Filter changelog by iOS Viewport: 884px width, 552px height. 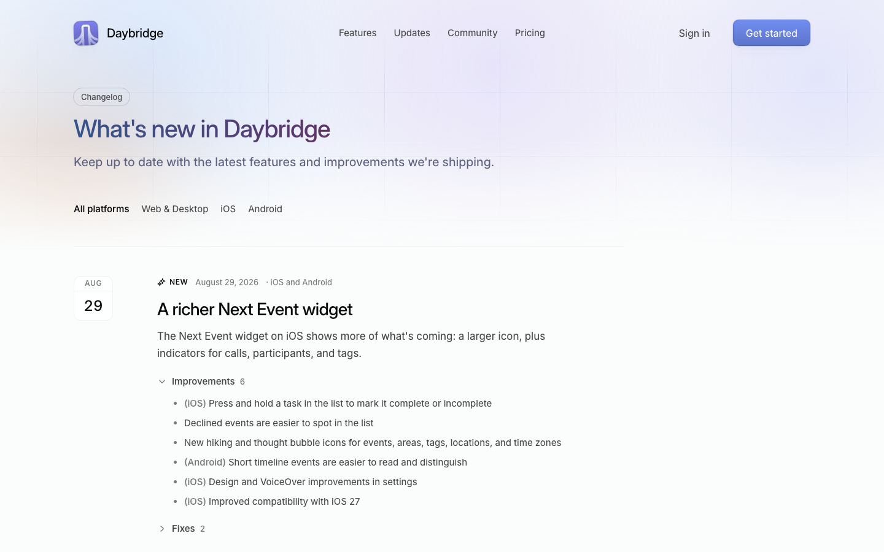coord(228,209)
